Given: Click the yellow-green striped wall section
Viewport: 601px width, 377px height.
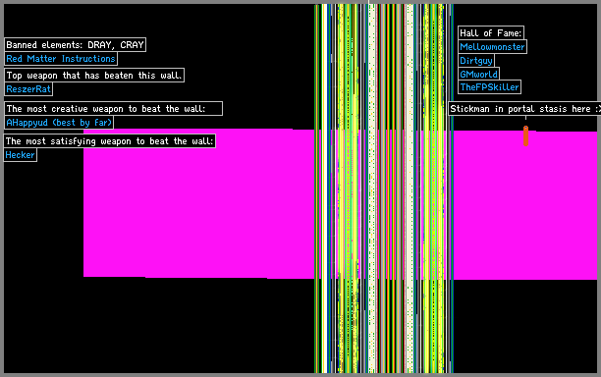Looking at the screenshot, I should (x=348, y=188).
